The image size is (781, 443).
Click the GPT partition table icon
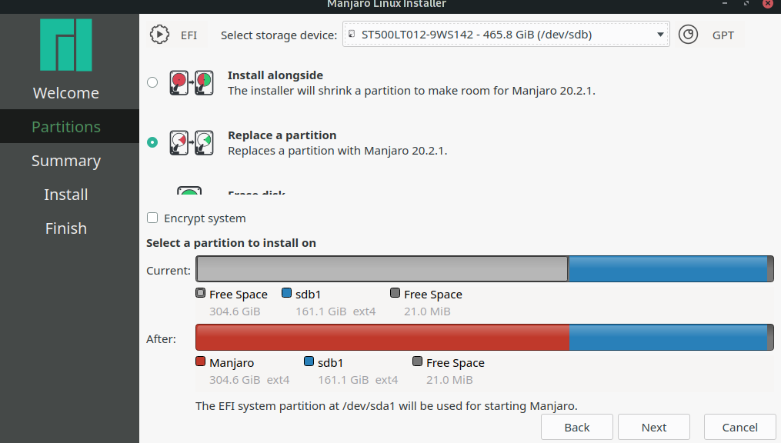[689, 34]
